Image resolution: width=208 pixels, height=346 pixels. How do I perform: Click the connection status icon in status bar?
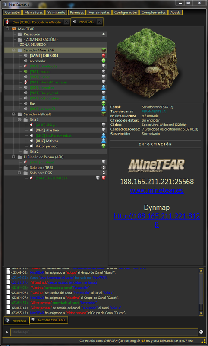(204, 341)
